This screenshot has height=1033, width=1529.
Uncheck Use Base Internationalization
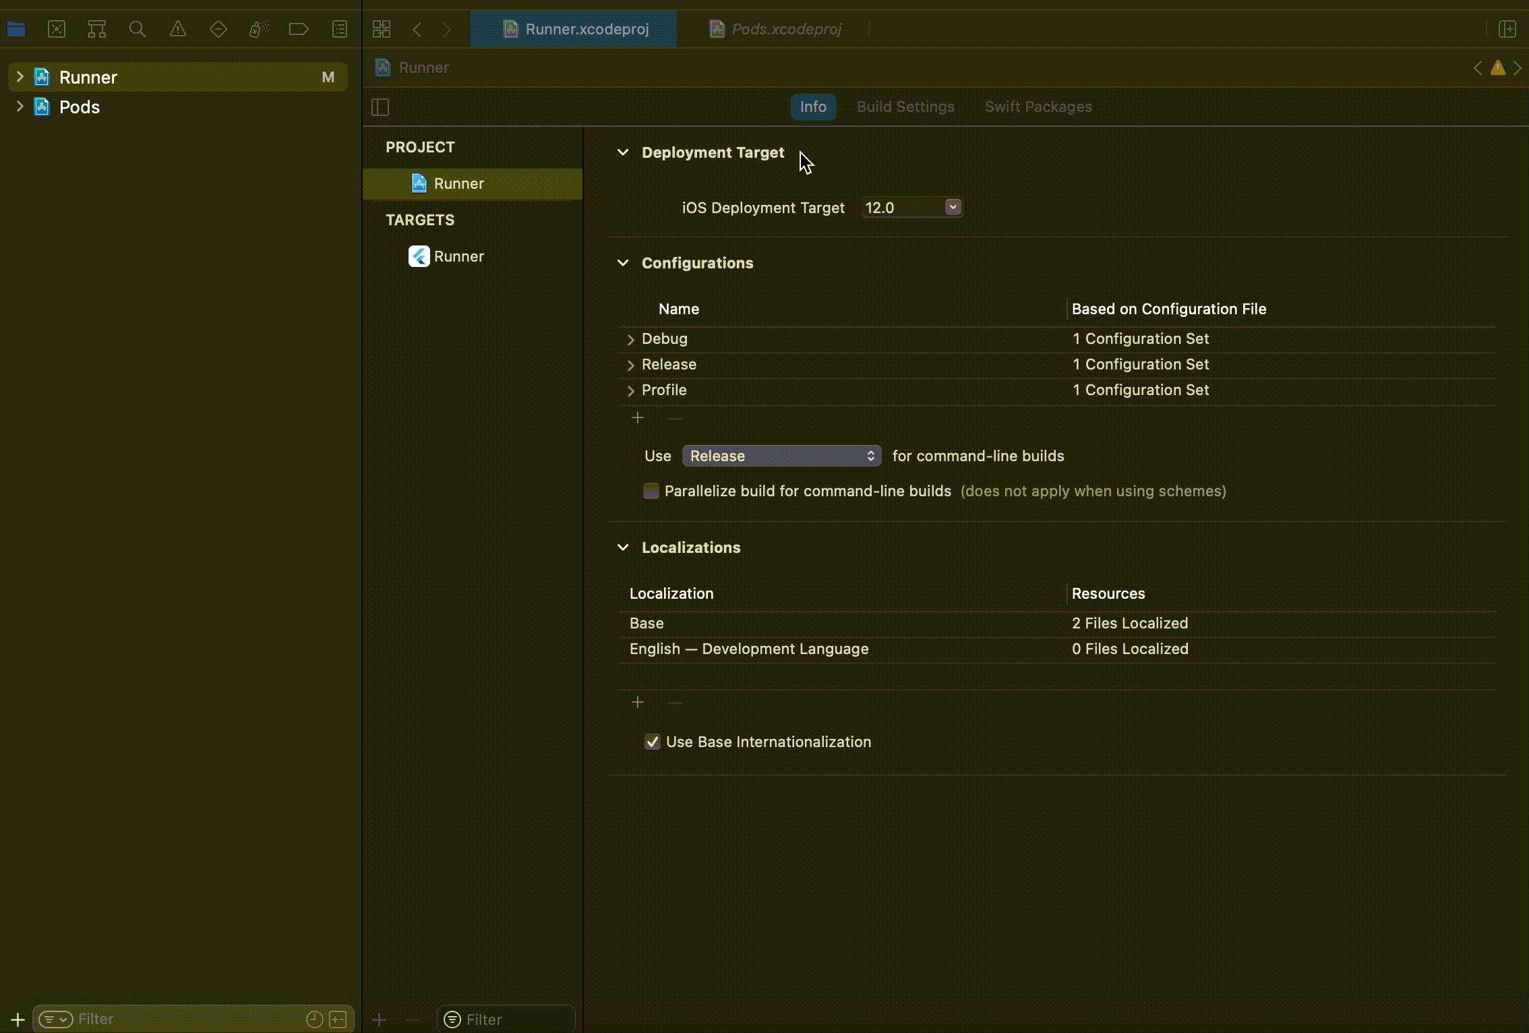click(652, 742)
